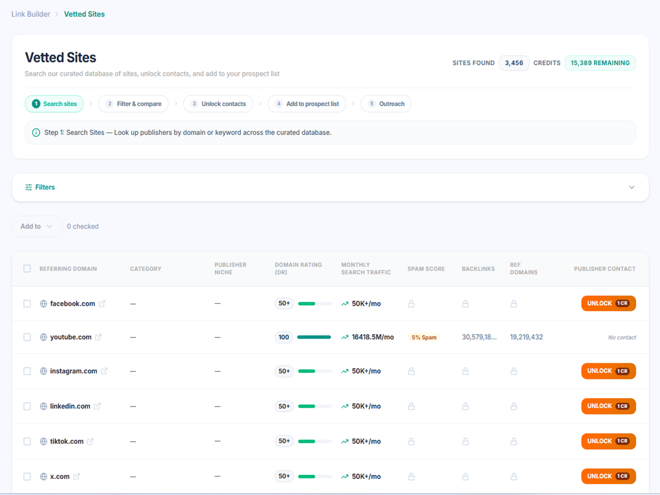Click globe icon beside tiktok.com
This screenshot has width=660, height=495.
tap(43, 442)
